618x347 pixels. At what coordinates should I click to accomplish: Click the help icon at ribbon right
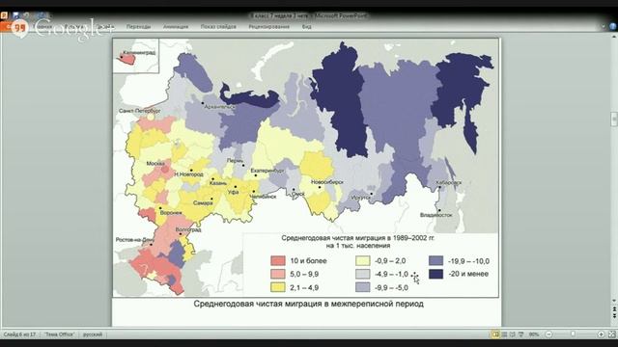[613, 26]
